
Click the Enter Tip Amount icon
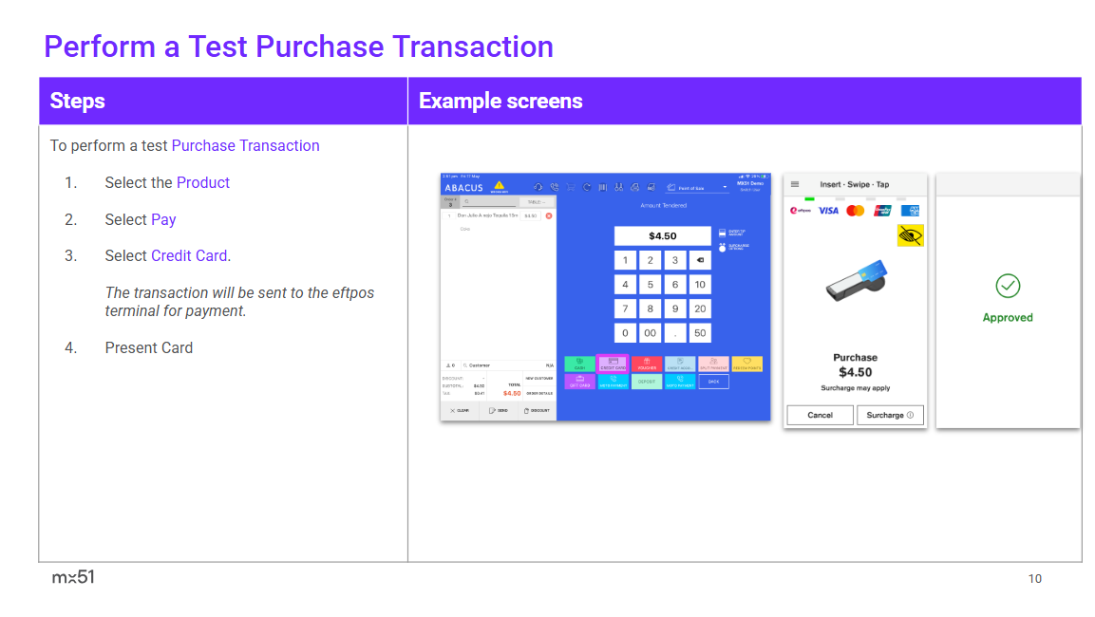coord(722,232)
